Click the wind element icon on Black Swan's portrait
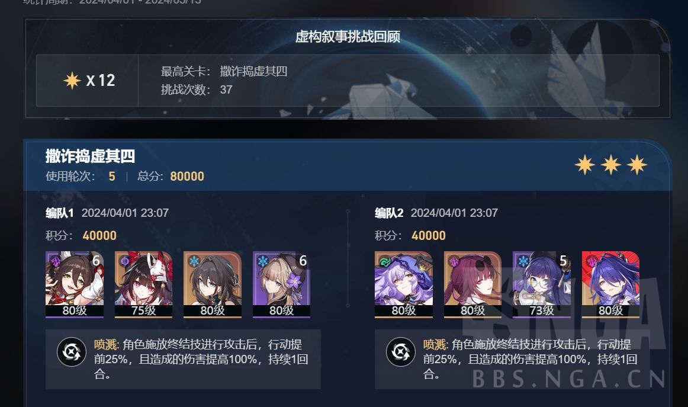 [384, 261]
